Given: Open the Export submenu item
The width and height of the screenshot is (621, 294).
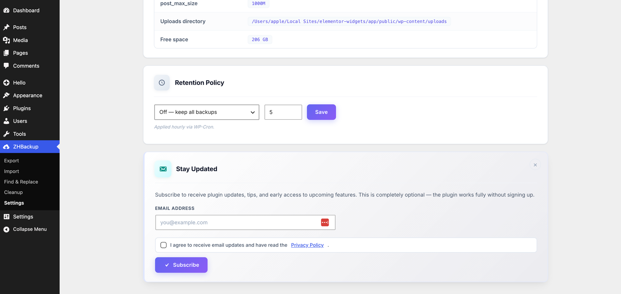Looking at the screenshot, I should 12,161.
